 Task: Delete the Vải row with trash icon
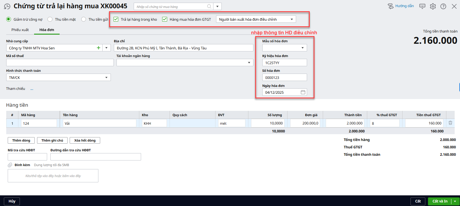click(x=450, y=123)
